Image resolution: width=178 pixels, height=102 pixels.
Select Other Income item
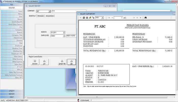[x=12, y=59]
